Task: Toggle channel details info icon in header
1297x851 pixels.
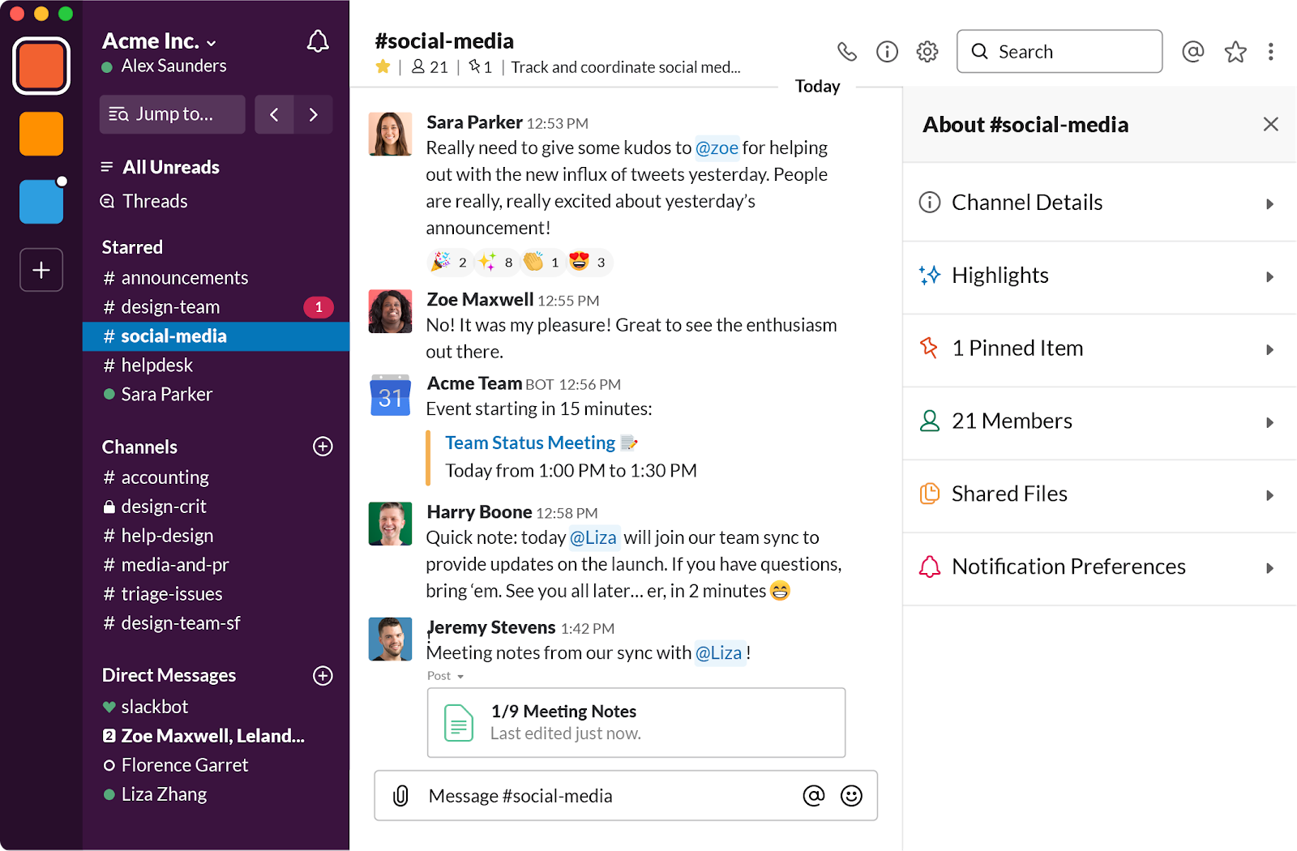Action: click(x=887, y=52)
